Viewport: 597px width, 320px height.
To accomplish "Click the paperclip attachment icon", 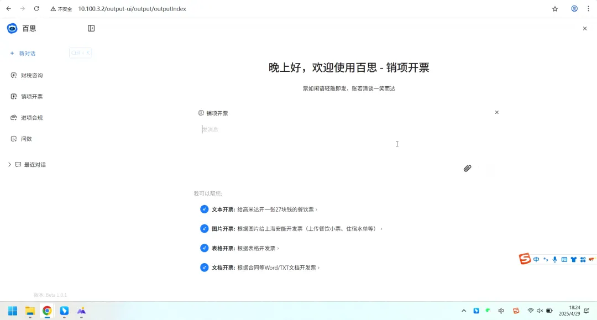I will 467,168.
